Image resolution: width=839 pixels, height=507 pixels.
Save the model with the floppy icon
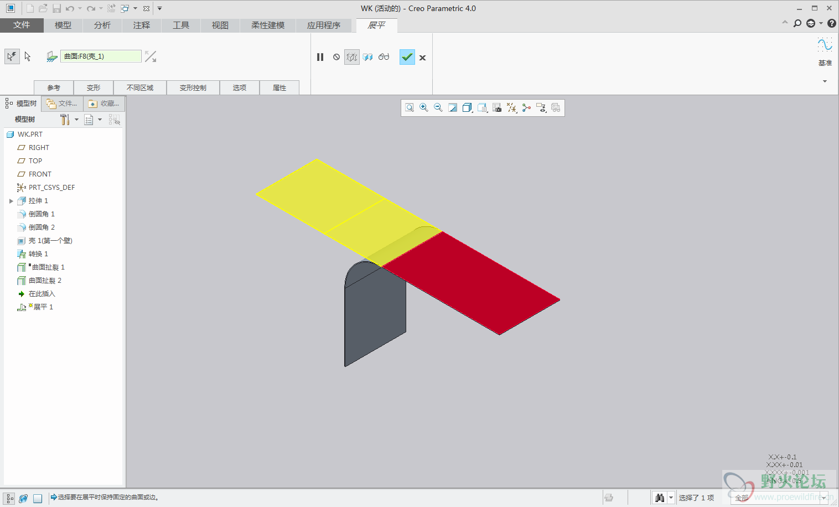click(56, 8)
